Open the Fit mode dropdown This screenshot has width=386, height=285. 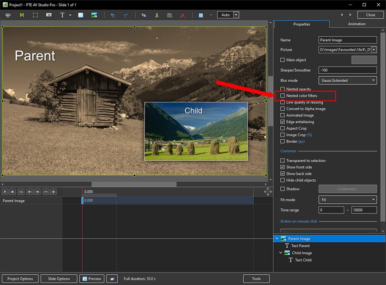(x=348, y=200)
